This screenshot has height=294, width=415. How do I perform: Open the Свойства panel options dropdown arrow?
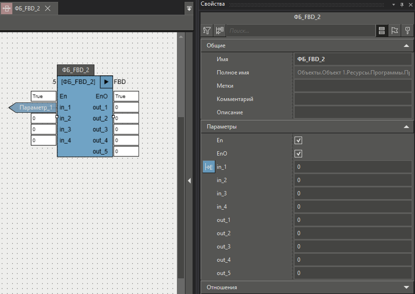[394, 4]
